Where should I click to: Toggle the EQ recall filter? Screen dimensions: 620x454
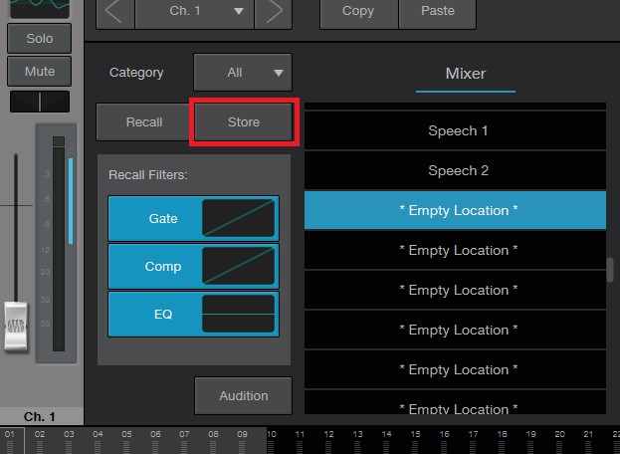(163, 314)
